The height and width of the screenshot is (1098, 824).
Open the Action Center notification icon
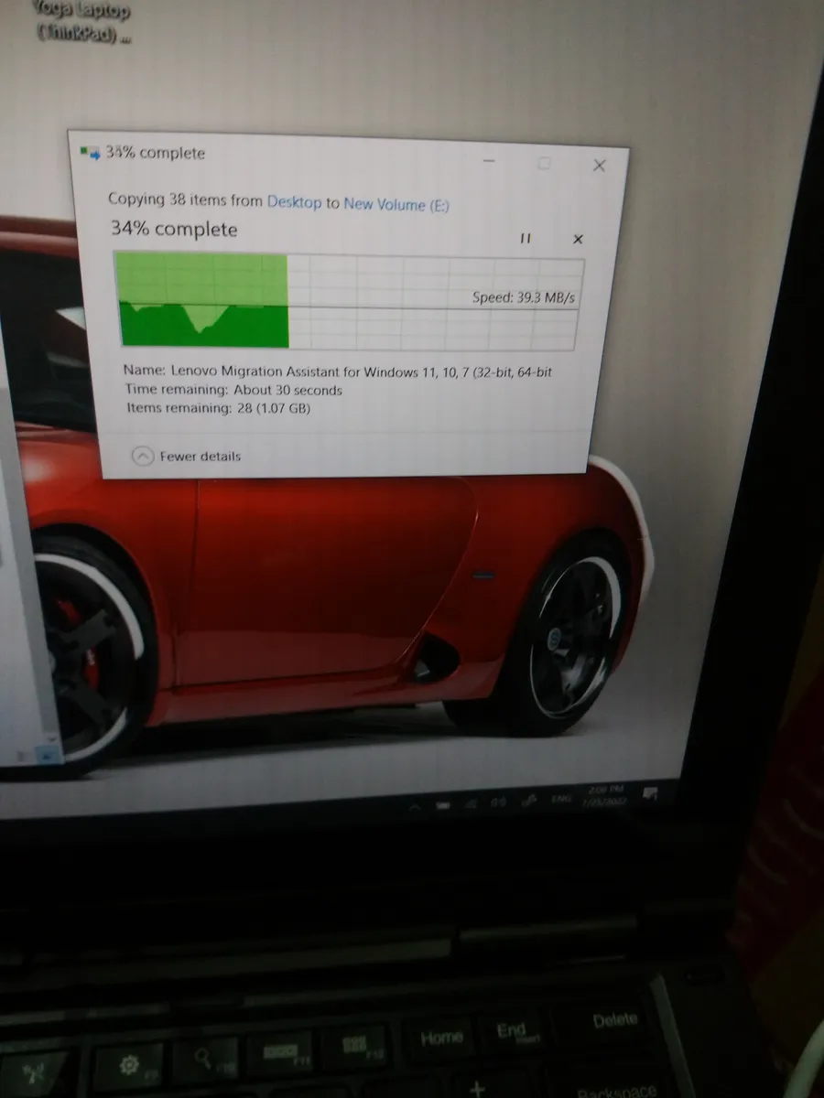[x=651, y=792]
